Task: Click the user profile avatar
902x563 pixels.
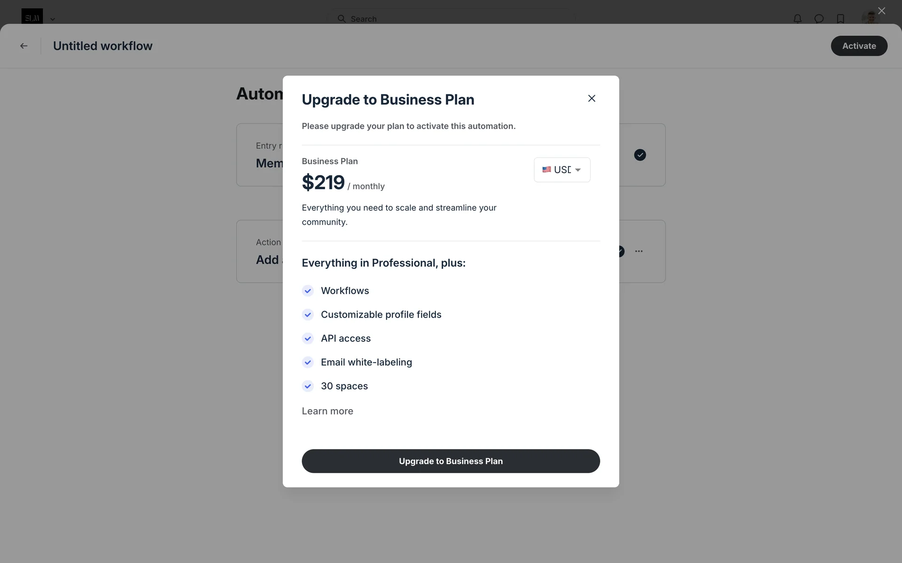Action: point(870,18)
